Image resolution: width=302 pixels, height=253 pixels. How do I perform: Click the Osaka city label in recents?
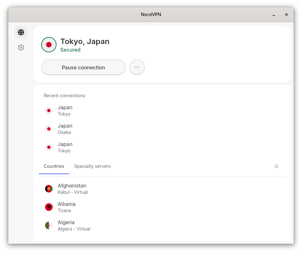click(64, 132)
